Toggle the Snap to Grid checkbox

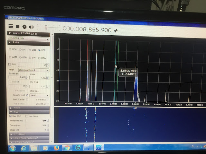[x=27, y=95]
